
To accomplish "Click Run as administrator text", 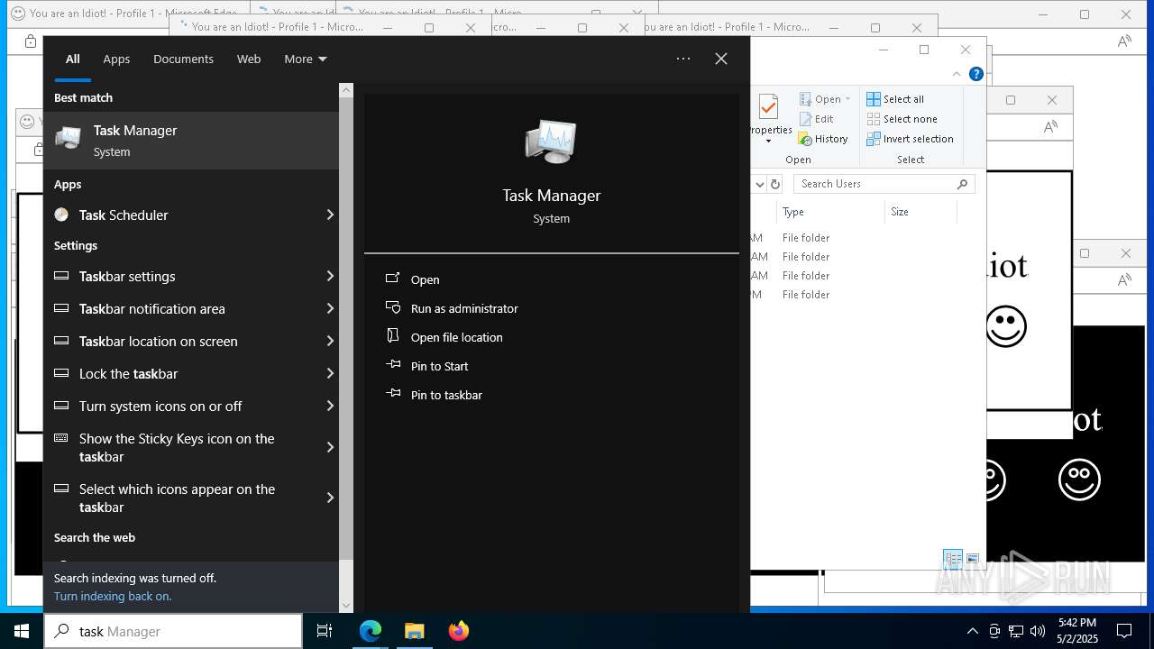I will point(464,308).
